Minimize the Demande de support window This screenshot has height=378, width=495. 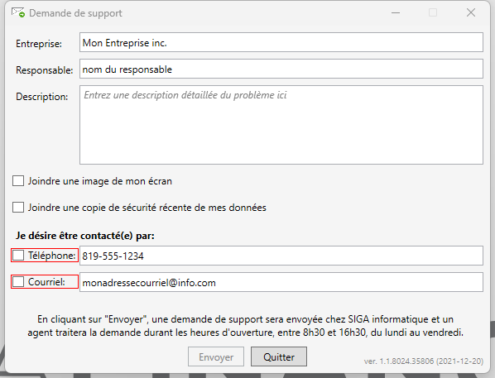coord(396,12)
